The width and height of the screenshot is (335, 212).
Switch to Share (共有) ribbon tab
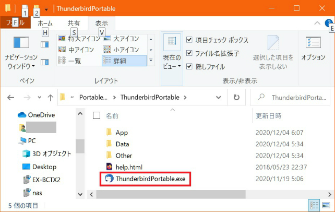tap(74, 23)
